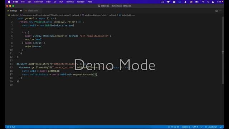Open the Run menu
229x129 pixels.
[61, 2]
